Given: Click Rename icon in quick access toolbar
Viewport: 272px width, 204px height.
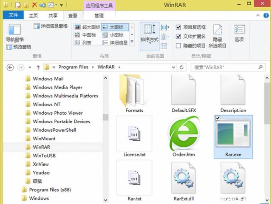Looking at the screenshot, I should click(x=42, y=5).
